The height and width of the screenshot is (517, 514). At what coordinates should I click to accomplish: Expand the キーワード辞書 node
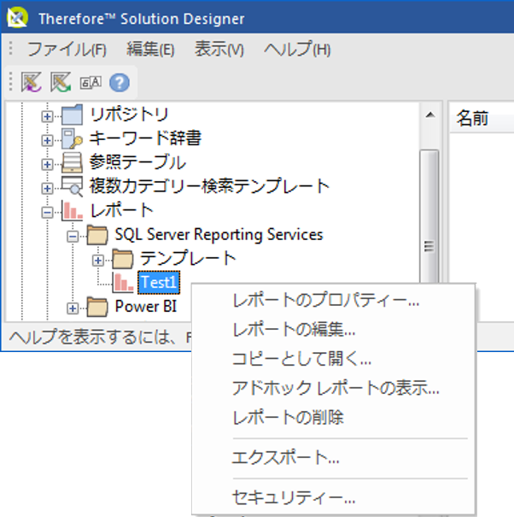[47, 140]
